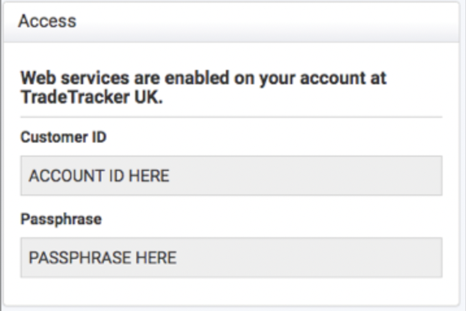This screenshot has height=311, width=466.
Task: Click the divider line below the heading
Action: point(231,117)
